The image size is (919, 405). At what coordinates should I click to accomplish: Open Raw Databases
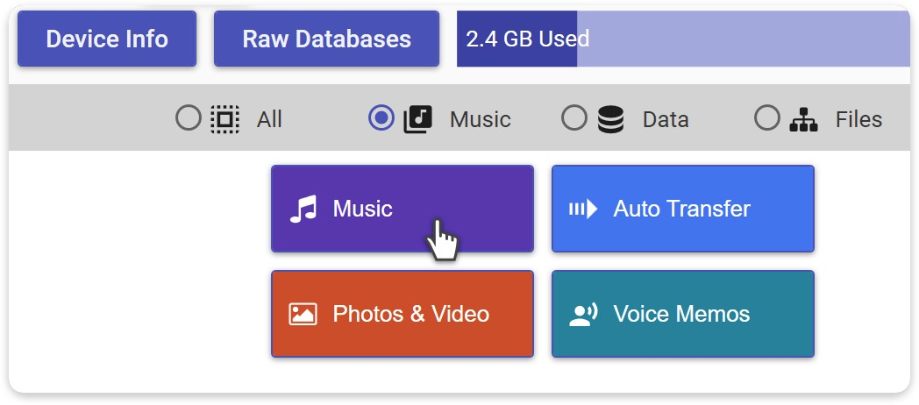pyautogui.click(x=326, y=39)
